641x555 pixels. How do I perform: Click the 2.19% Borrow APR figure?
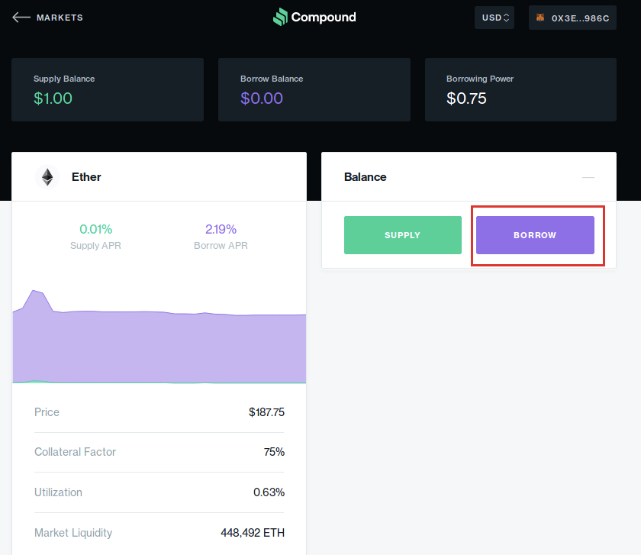pyautogui.click(x=221, y=229)
